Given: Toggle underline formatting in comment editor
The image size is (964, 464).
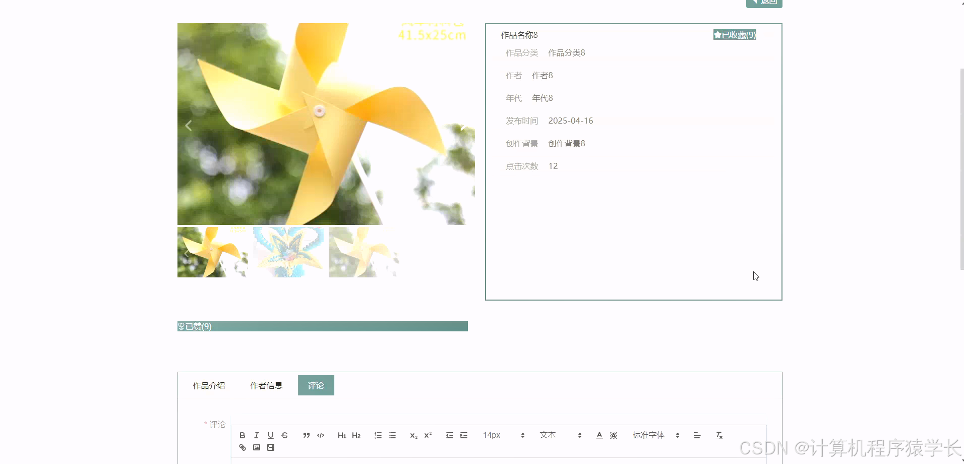Looking at the screenshot, I should [x=271, y=435].
